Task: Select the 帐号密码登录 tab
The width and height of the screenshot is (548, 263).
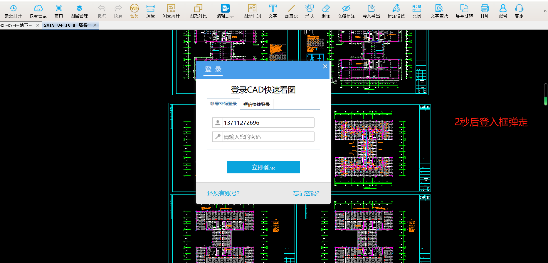Action: pos(223,104)
